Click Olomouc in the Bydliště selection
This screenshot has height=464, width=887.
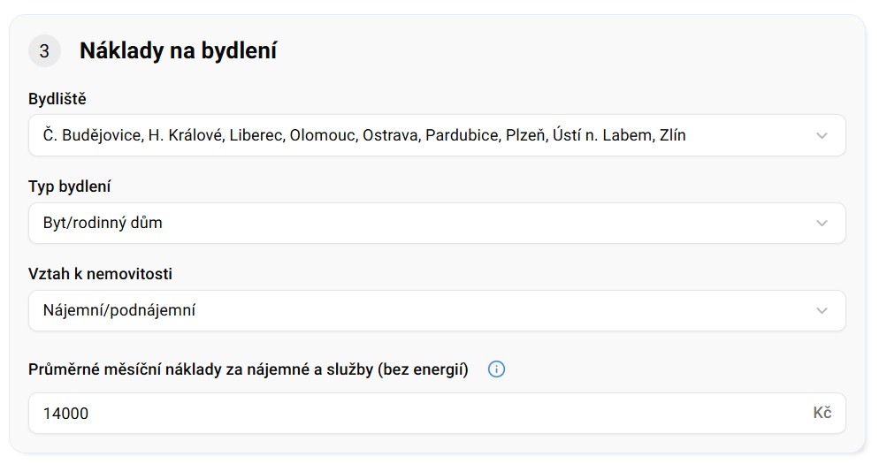(x=322, y=136)
